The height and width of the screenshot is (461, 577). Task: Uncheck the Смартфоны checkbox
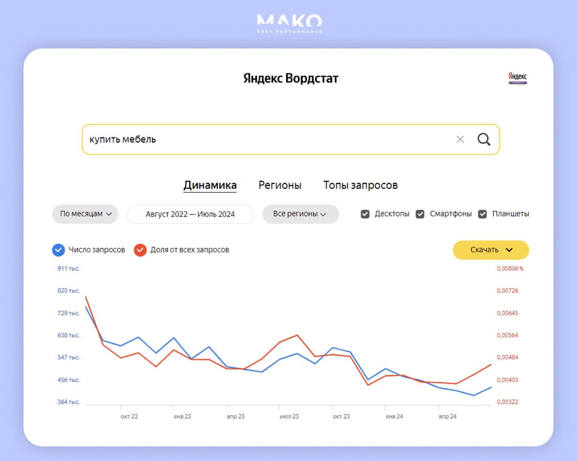tap(420, 214)
